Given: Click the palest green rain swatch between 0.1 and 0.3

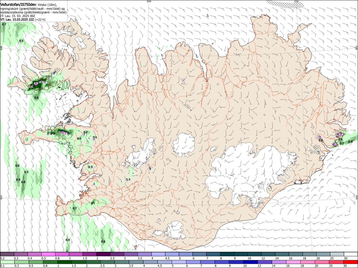Looking at the screenshot, I should [x=7, y=262].
